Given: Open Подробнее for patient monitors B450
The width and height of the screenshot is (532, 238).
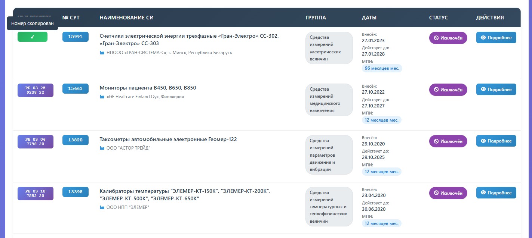Looking at the screenshot, I should (x=496, y=89).
